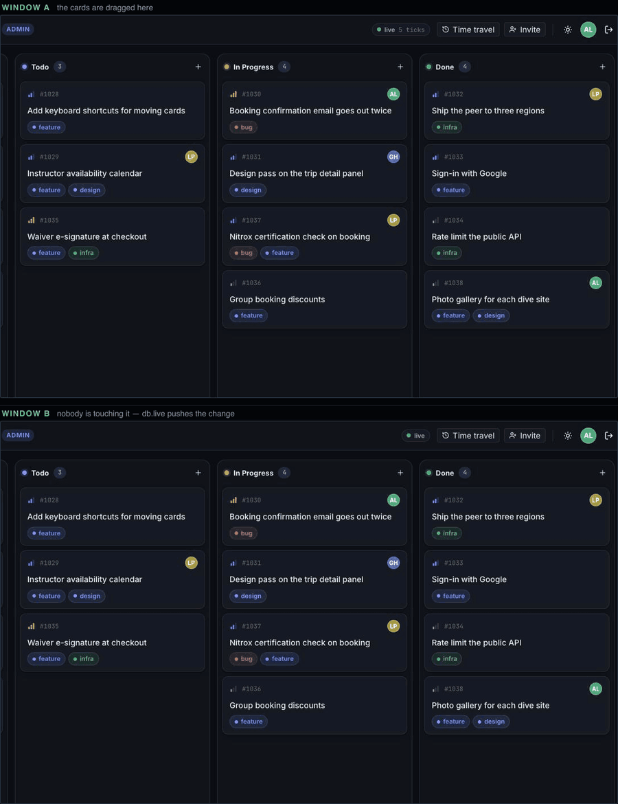Viewport: 618px width, 804px height.
Task: Add a card to In Progress in Window A
Action: (400, 67)
